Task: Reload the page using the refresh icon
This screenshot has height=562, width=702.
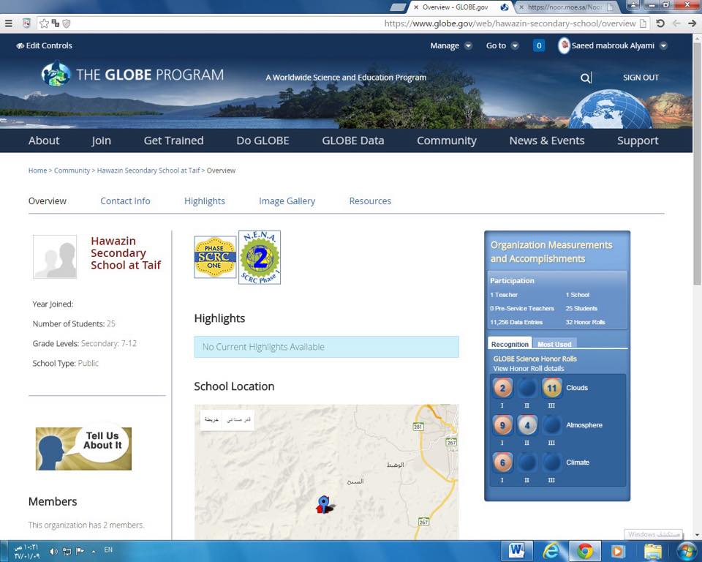Action: (660, 23)
